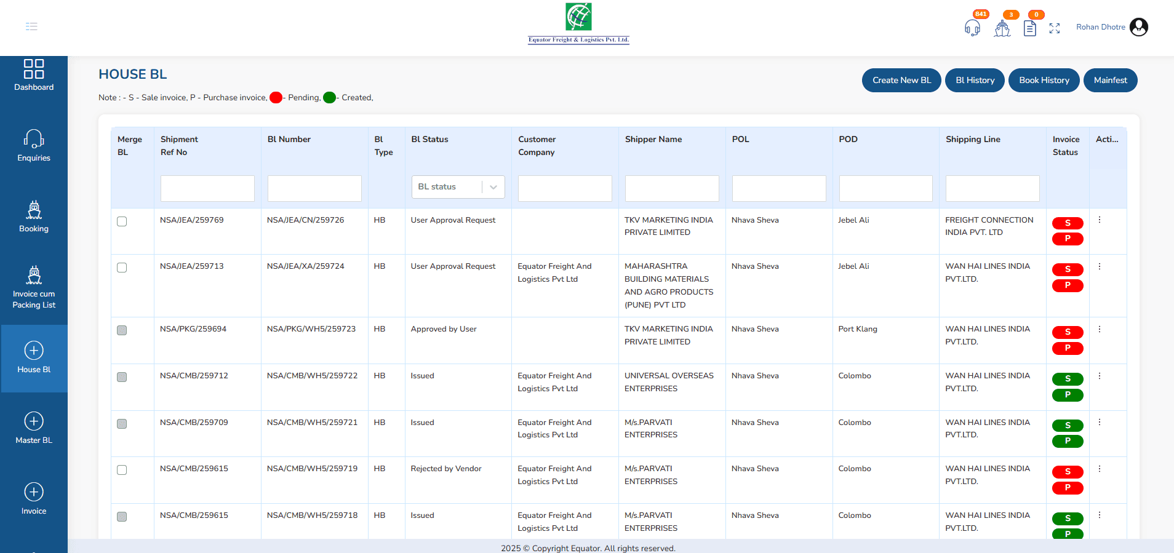Select merge checkbox for NSA/JEA/259713
Screen dimensions: 1174x553
coord(122,268)
